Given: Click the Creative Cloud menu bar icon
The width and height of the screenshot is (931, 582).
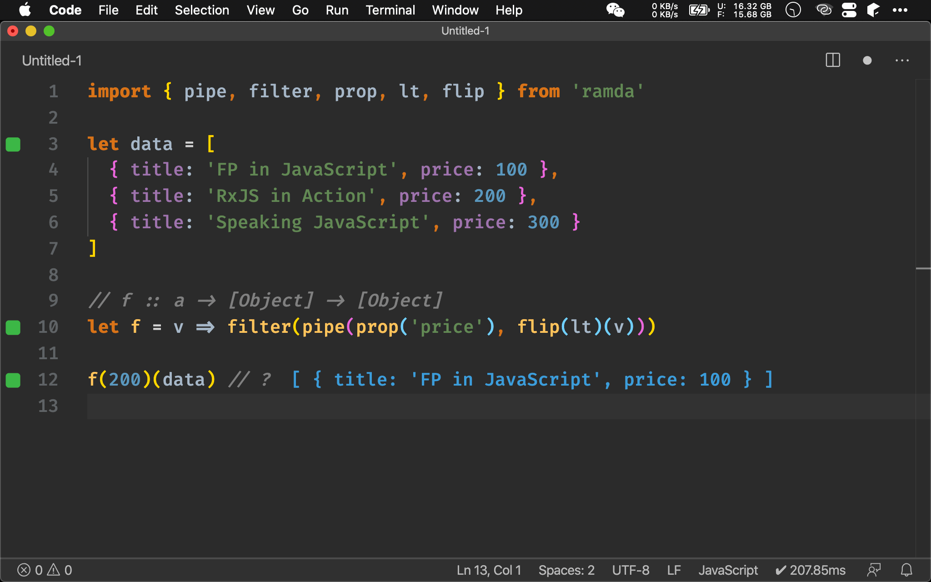Looking at the screenshot, I should pos(824,10).
